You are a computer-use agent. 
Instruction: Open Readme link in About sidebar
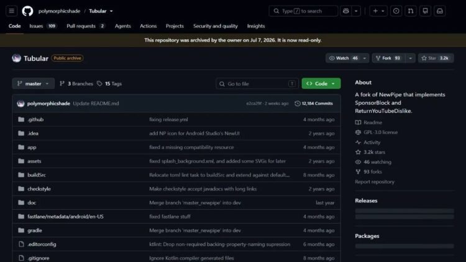click(x=368, y=122)
